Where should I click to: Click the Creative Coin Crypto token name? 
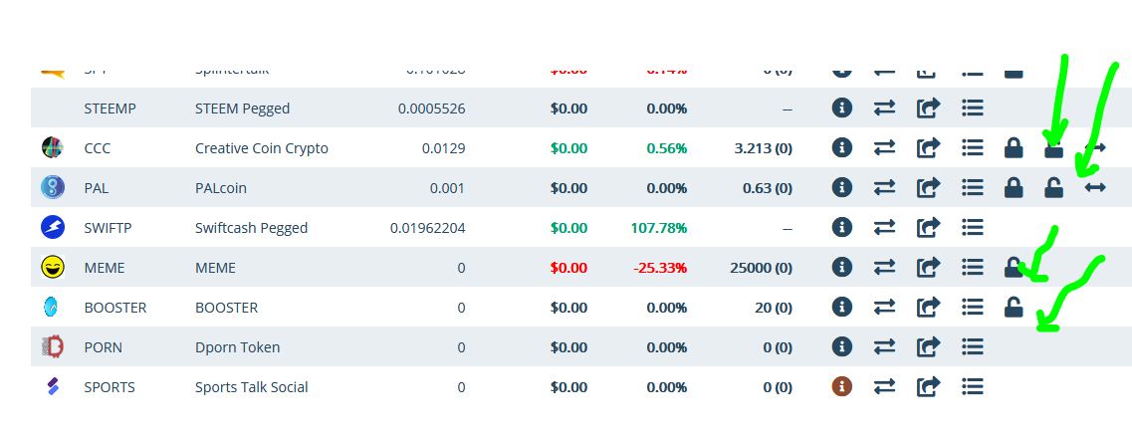(x=261, y=148)
